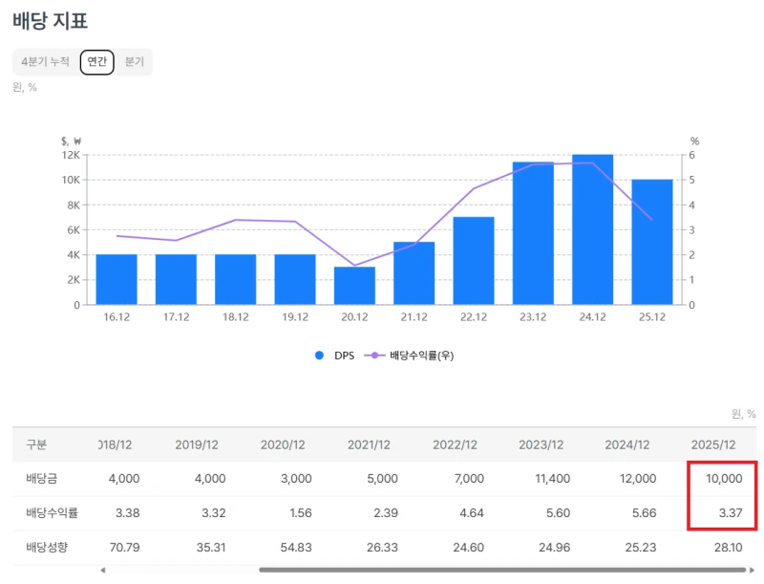Click the 2025/12 column header
The width and height of the screenshot is (764, 584).
[713, 444]
